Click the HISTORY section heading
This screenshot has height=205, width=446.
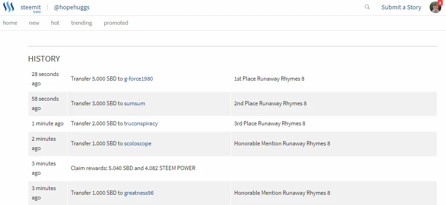(44, 59)
